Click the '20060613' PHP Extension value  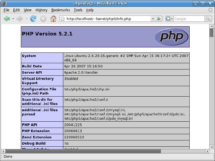[73, 131]
